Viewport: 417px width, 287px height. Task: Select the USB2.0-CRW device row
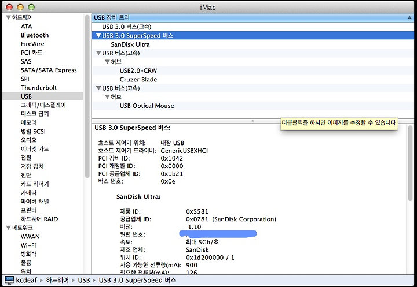click(253, 70)
